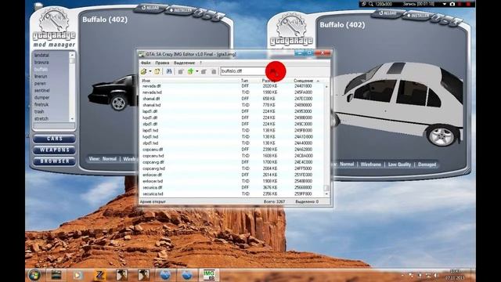The width and height of the screenshot is (501, 282).
Task: Click the replace file icon in the IMG Editor toolbar
Action: [x=204, y=71]
